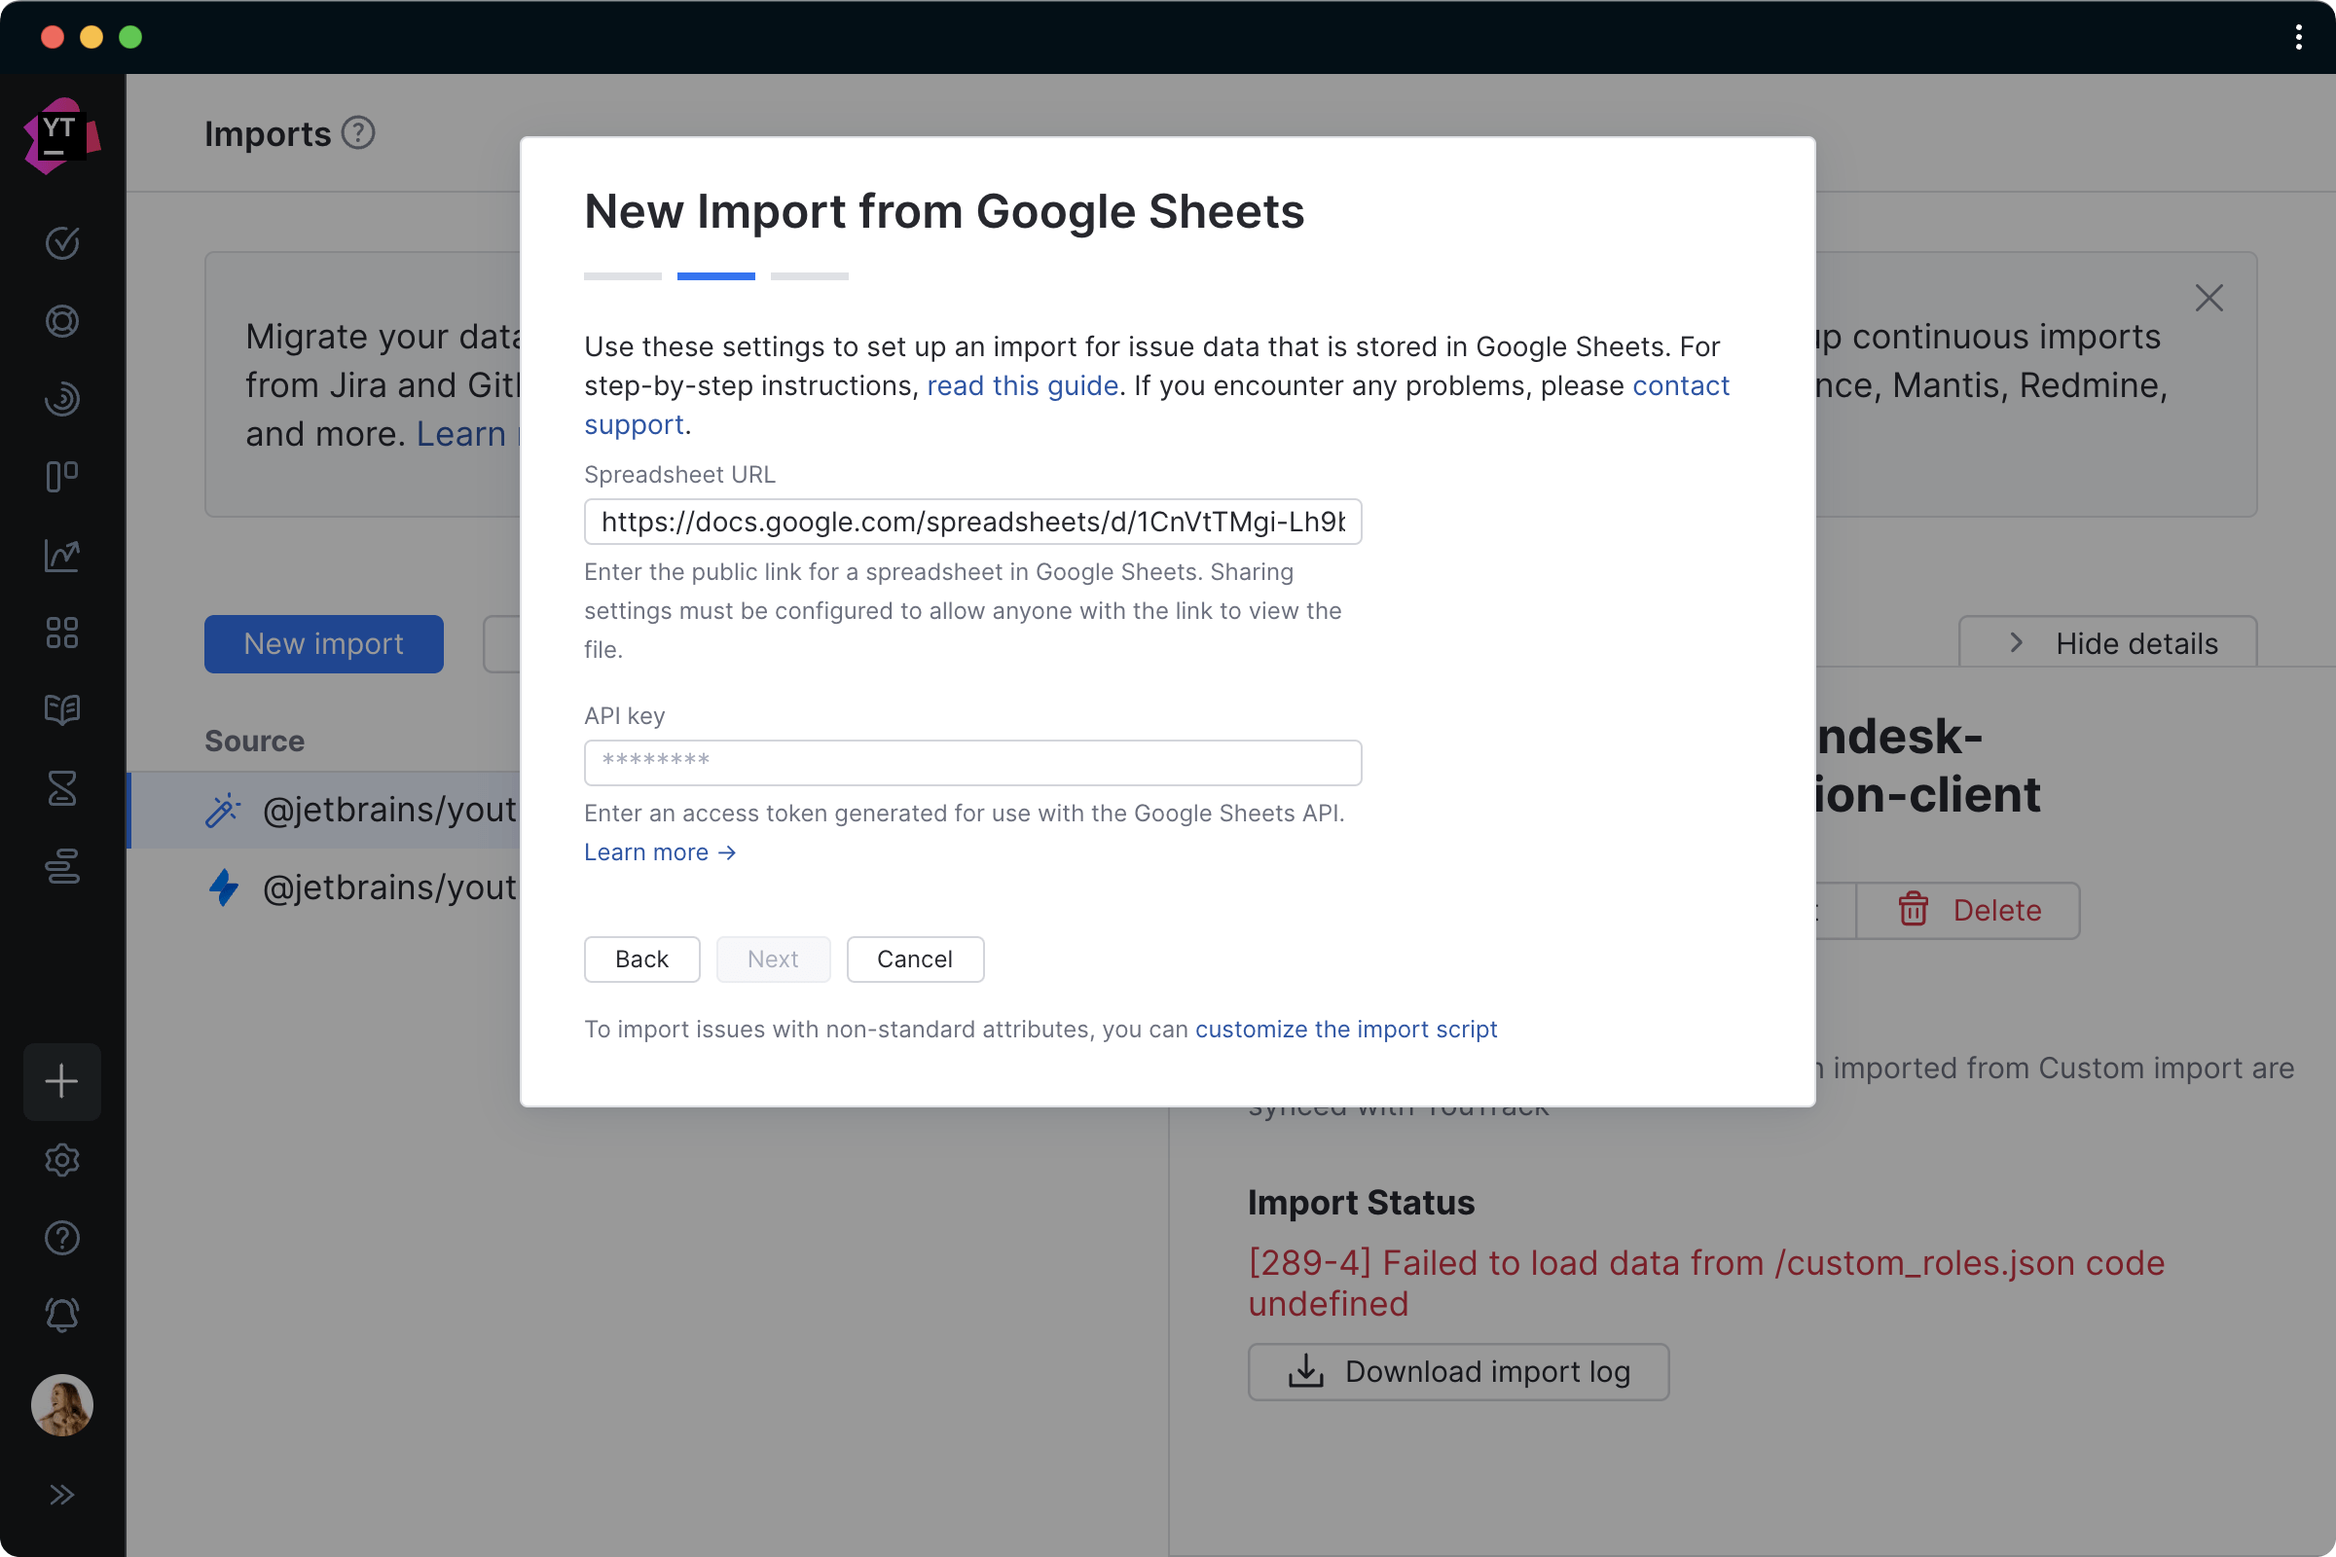Open the Issues view in the sidebar

61,243
